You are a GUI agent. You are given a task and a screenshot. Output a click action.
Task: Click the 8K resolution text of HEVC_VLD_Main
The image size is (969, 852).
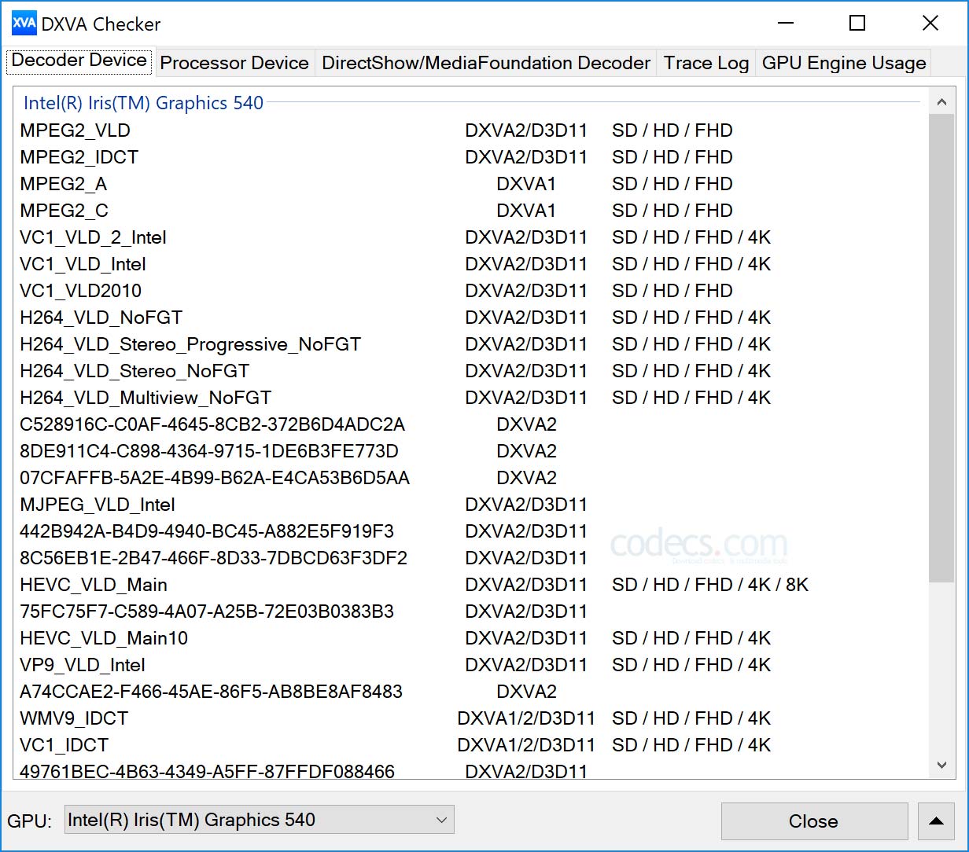click(x=797, y=585)
